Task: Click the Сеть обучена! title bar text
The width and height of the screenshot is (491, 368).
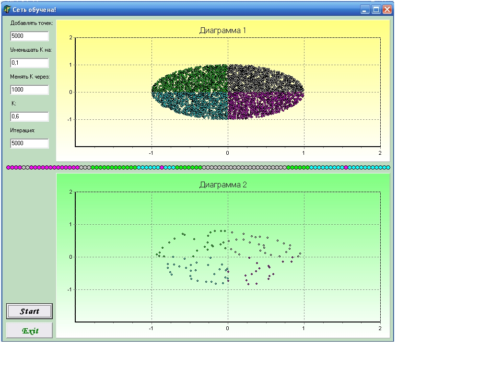Action: (x=35, y=9)
